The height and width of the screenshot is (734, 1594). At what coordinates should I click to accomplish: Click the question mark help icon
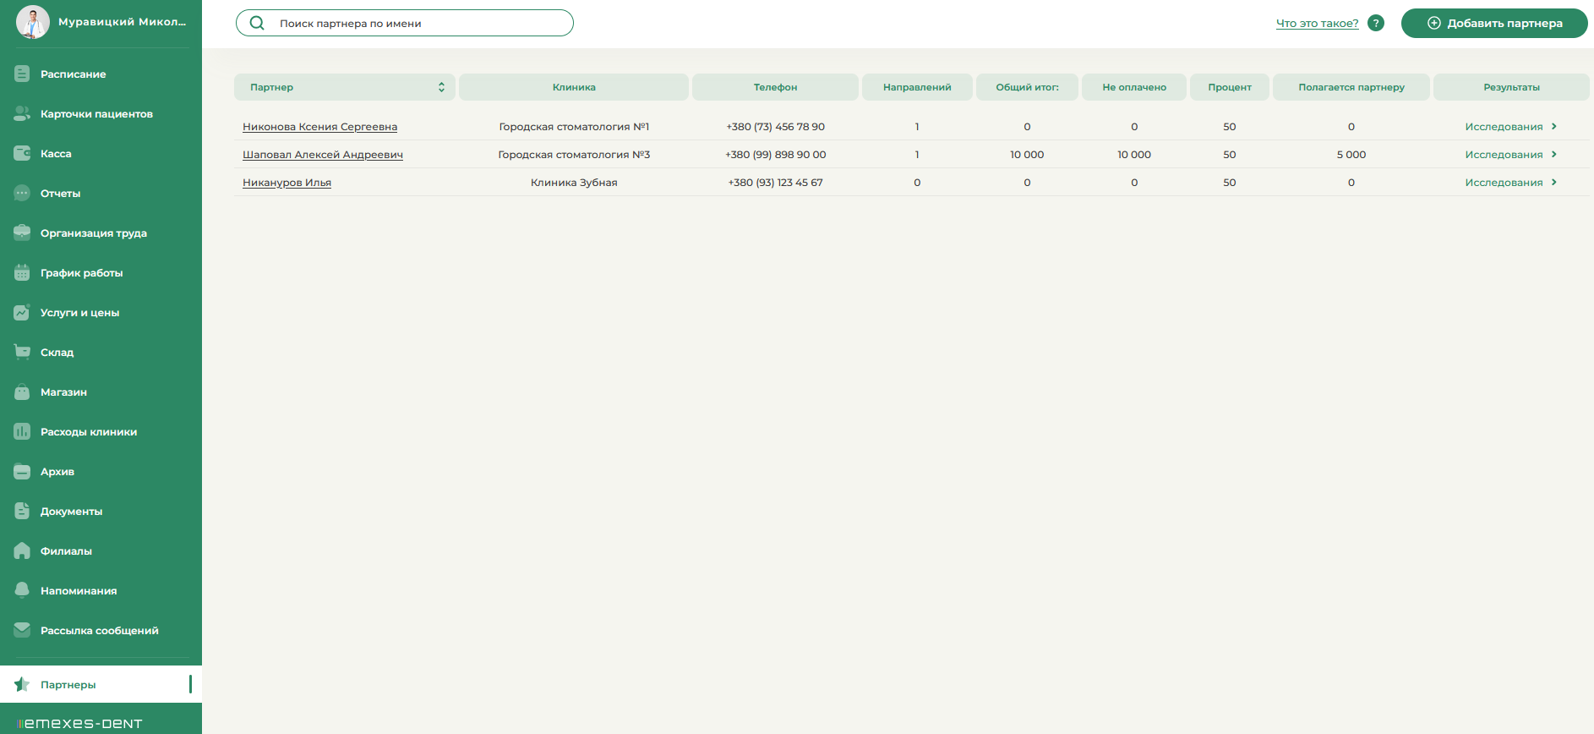(x=1376, y=23)
